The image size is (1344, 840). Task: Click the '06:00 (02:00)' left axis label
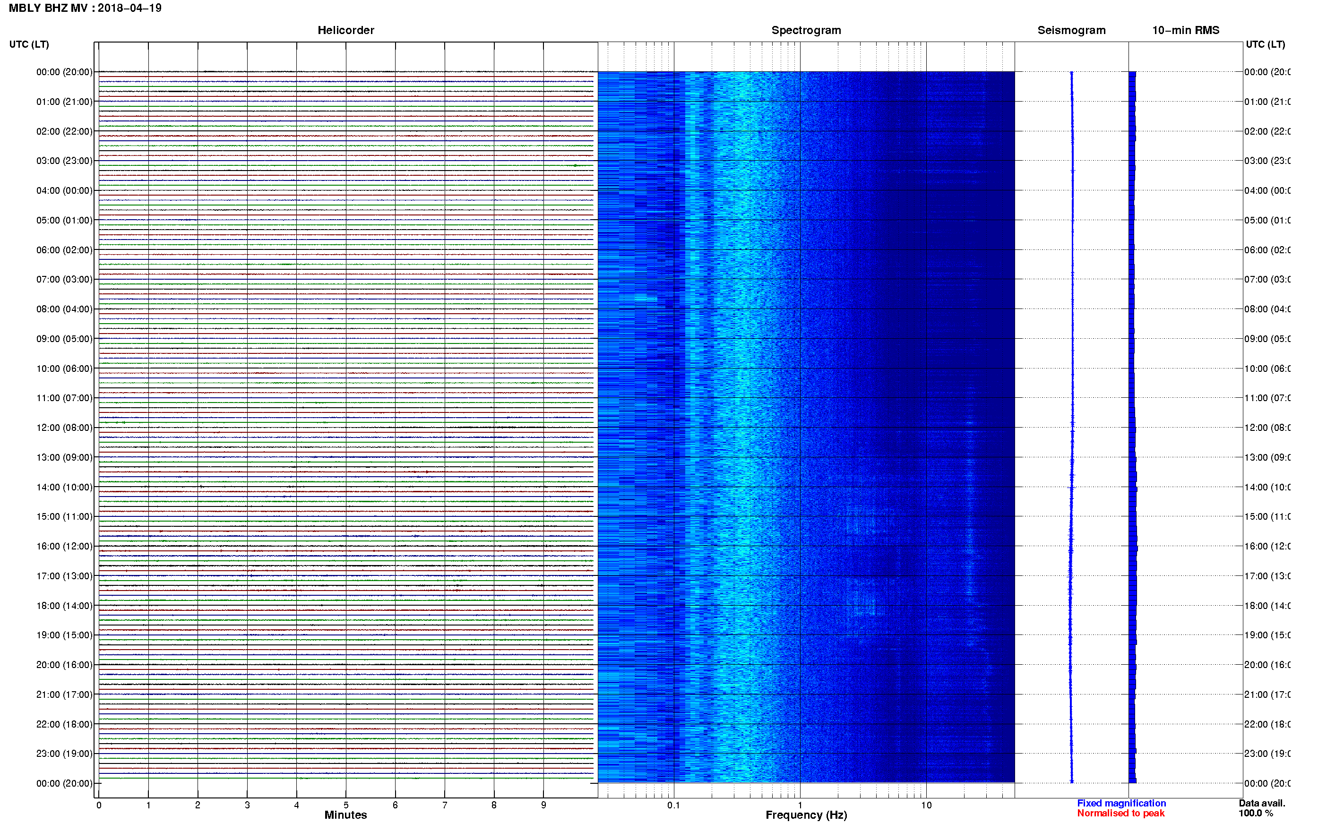tap(64, 250)
